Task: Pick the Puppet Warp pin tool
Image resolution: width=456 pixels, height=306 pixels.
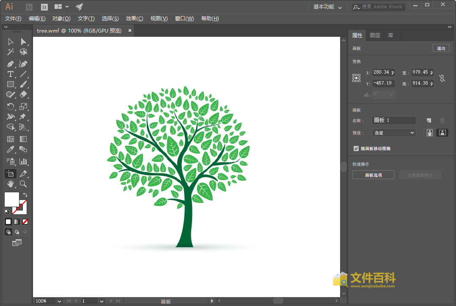Action: [x=23, y=117]
